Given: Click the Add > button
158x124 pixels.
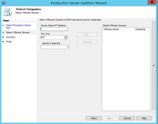Looking at the screenshot, I should 87,35.
